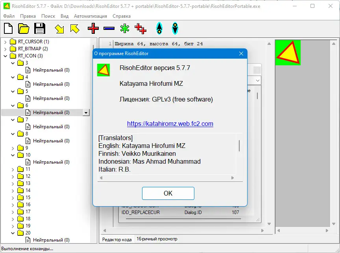
Task: Select Нейтральный (0) under folder 20
Action: click(51, 240)
